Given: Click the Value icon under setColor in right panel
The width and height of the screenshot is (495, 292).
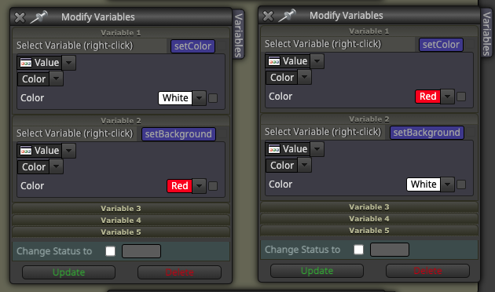Looking at the screenshot, I should [x=274, y=61].
